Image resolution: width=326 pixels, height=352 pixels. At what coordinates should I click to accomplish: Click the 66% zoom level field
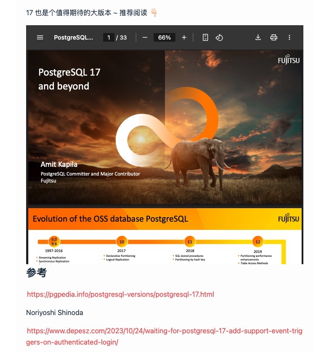pyautogui.click(x=165, y=37)
